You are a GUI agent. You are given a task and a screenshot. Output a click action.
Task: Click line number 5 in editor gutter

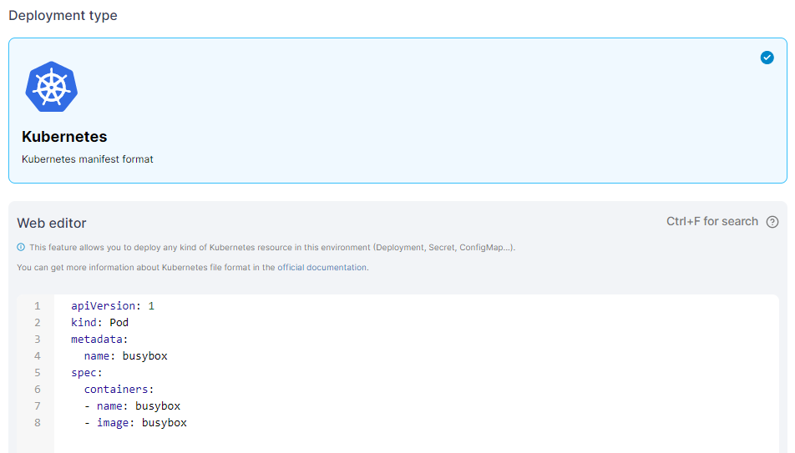(37, 372)
